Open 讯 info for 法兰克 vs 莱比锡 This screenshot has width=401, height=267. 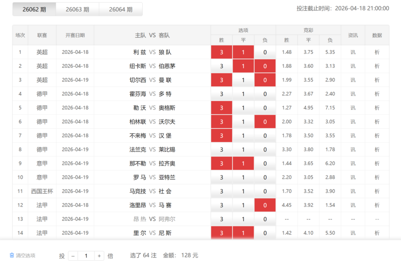coord(353,150)
